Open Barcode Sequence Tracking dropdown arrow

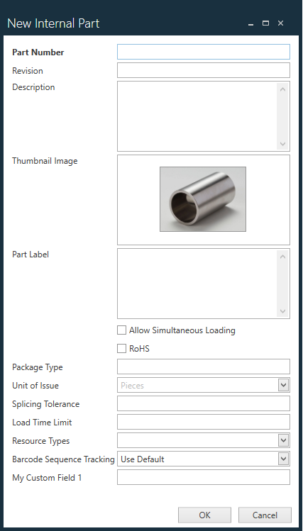click(x=283, y=459)
